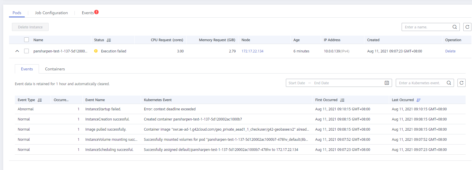This screenshot has height=170, width=472.
Task: Focus the Enter a name search field
Action: point(426,27)
